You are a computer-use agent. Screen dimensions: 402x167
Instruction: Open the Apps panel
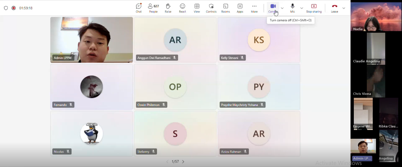click(x=240, y=8)
